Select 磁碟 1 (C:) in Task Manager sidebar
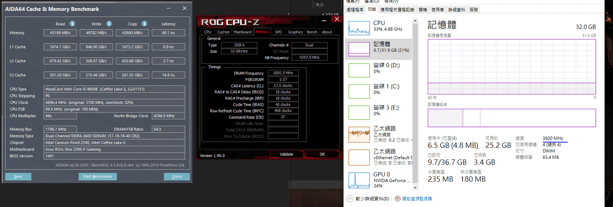 coord(379,90)
